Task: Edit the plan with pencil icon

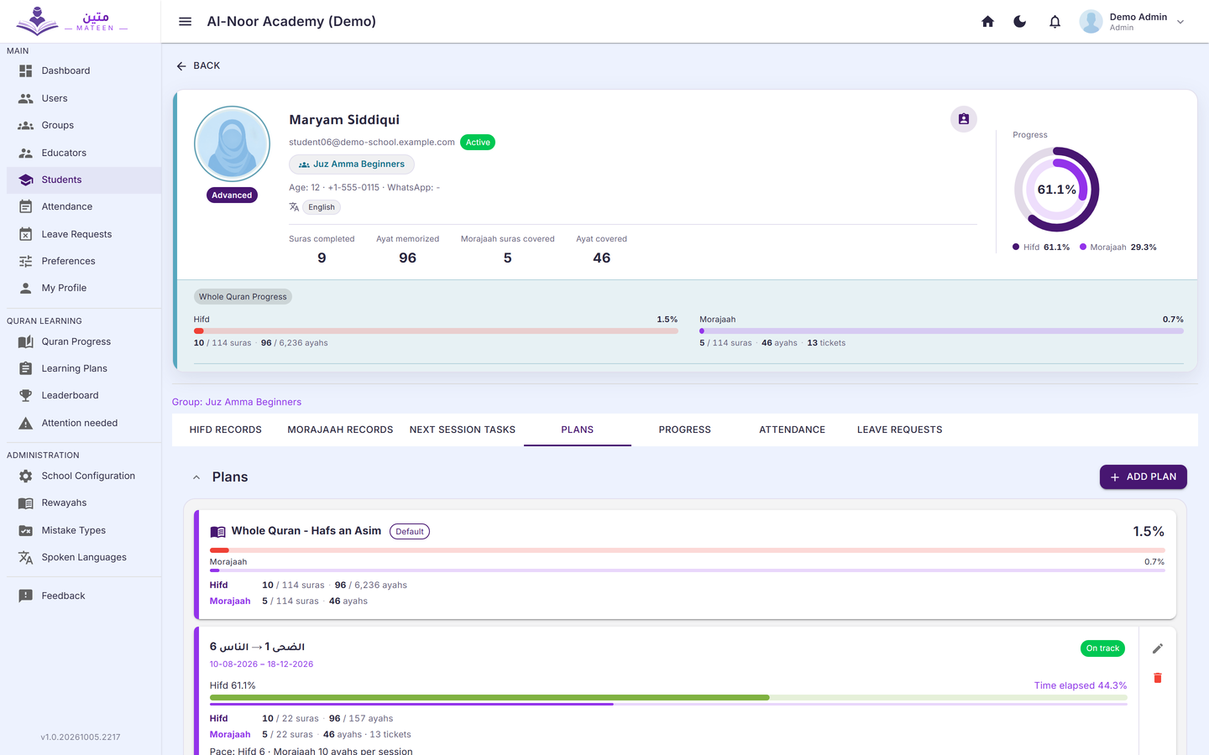Action: [x=1158, y=648]
